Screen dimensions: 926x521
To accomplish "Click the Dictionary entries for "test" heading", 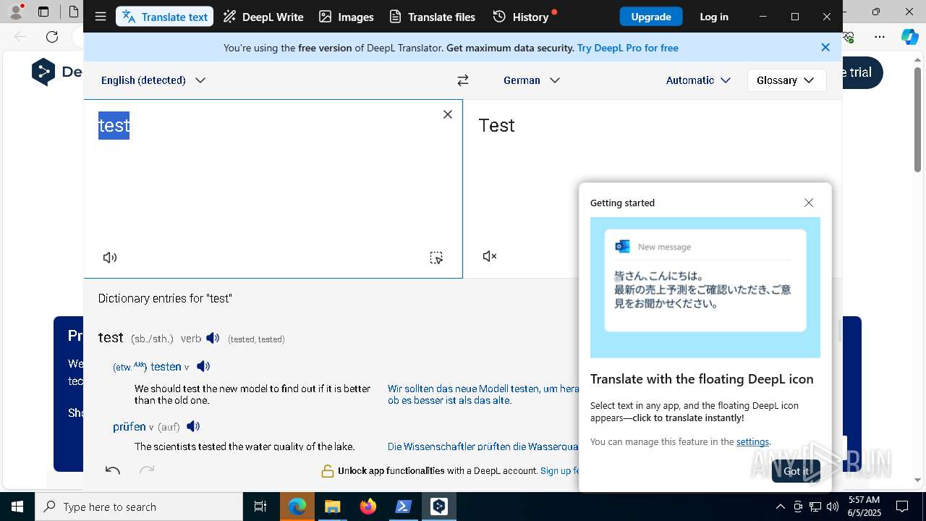I will pos(165,298).
